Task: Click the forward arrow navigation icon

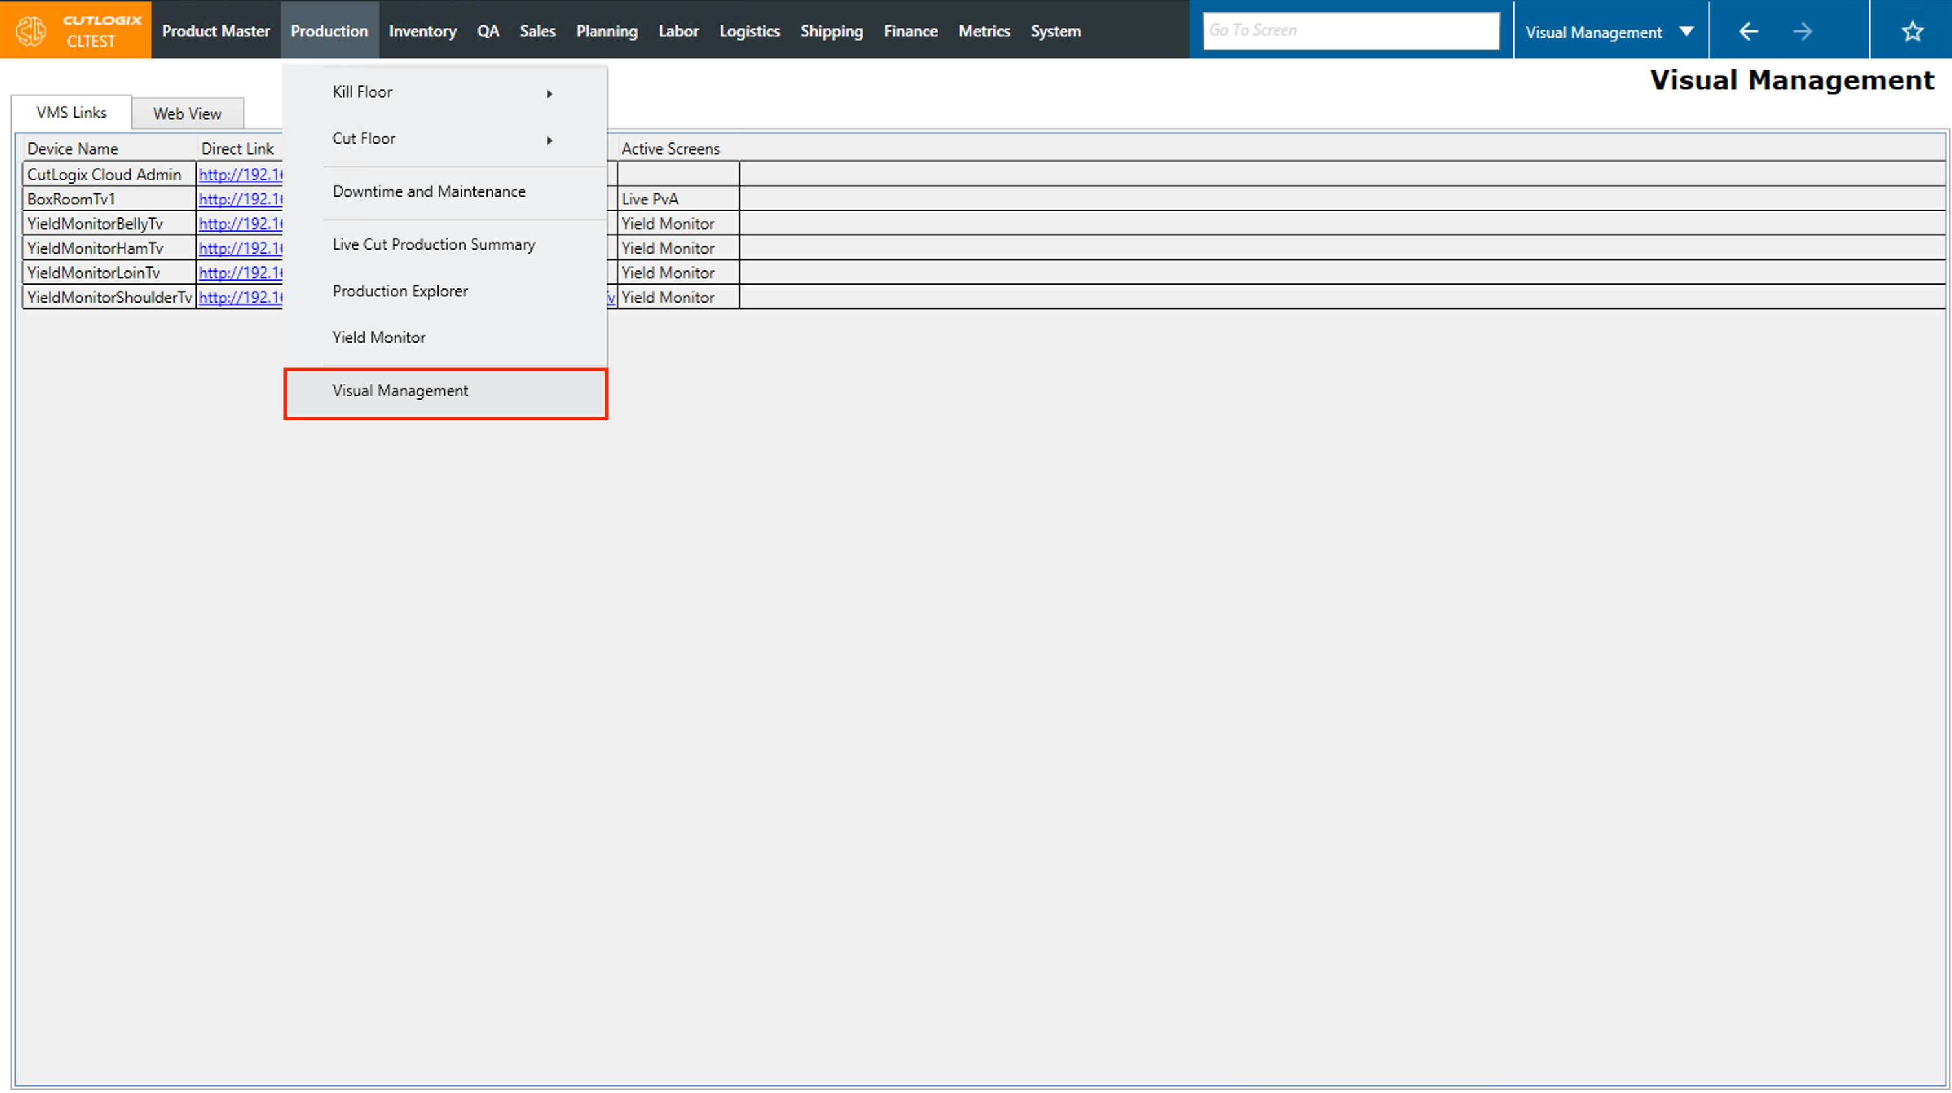Action: (x=1803, y=31)
